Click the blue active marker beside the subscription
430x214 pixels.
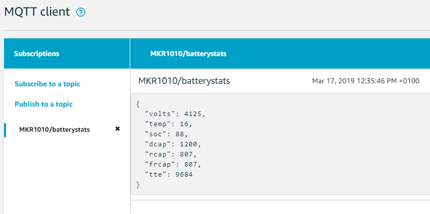pyautogui.click(x=5, y=130)
